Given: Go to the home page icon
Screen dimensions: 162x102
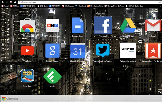Looking at the screenshot, I should tap(15, 2).
